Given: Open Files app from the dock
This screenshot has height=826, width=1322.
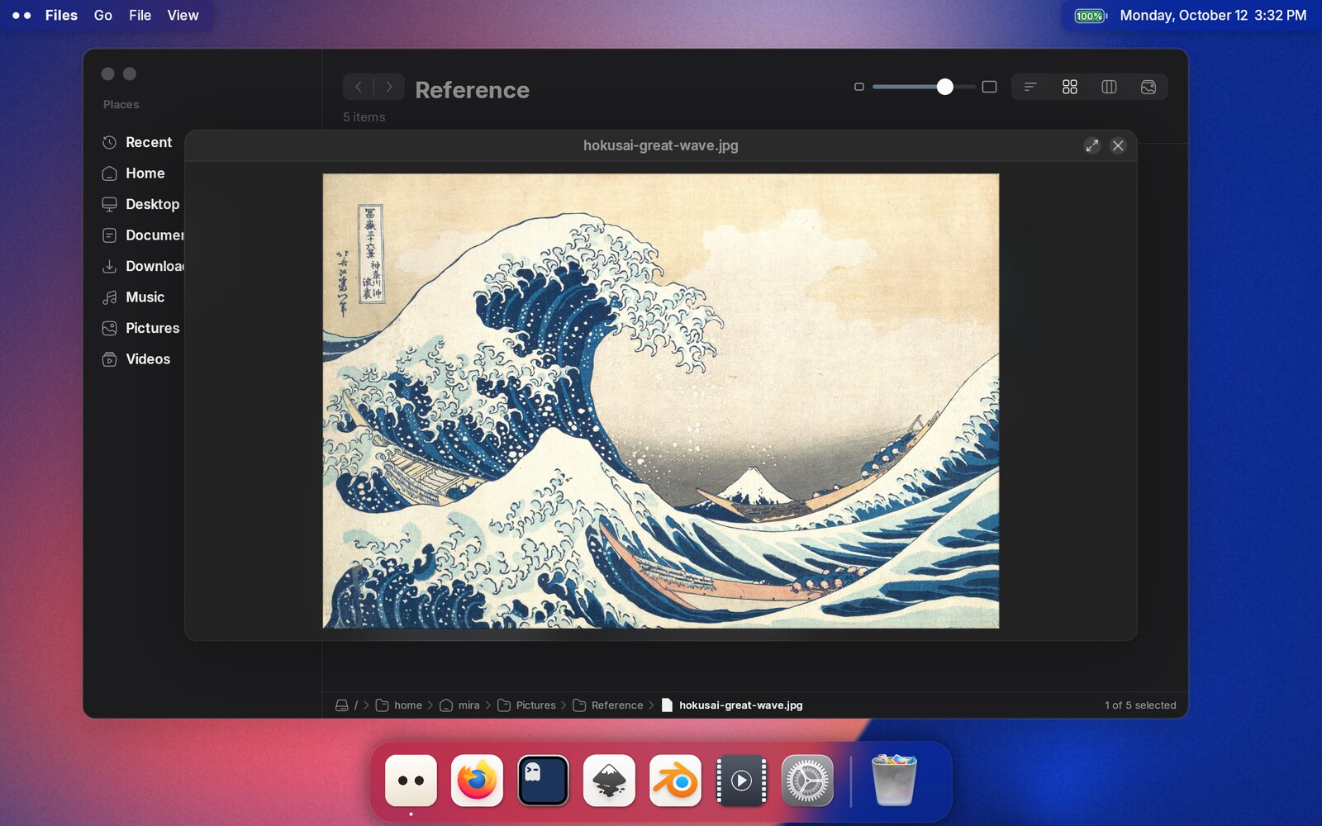Looking at the screenshot, I should pyautogui.click(x=411, y=780).
